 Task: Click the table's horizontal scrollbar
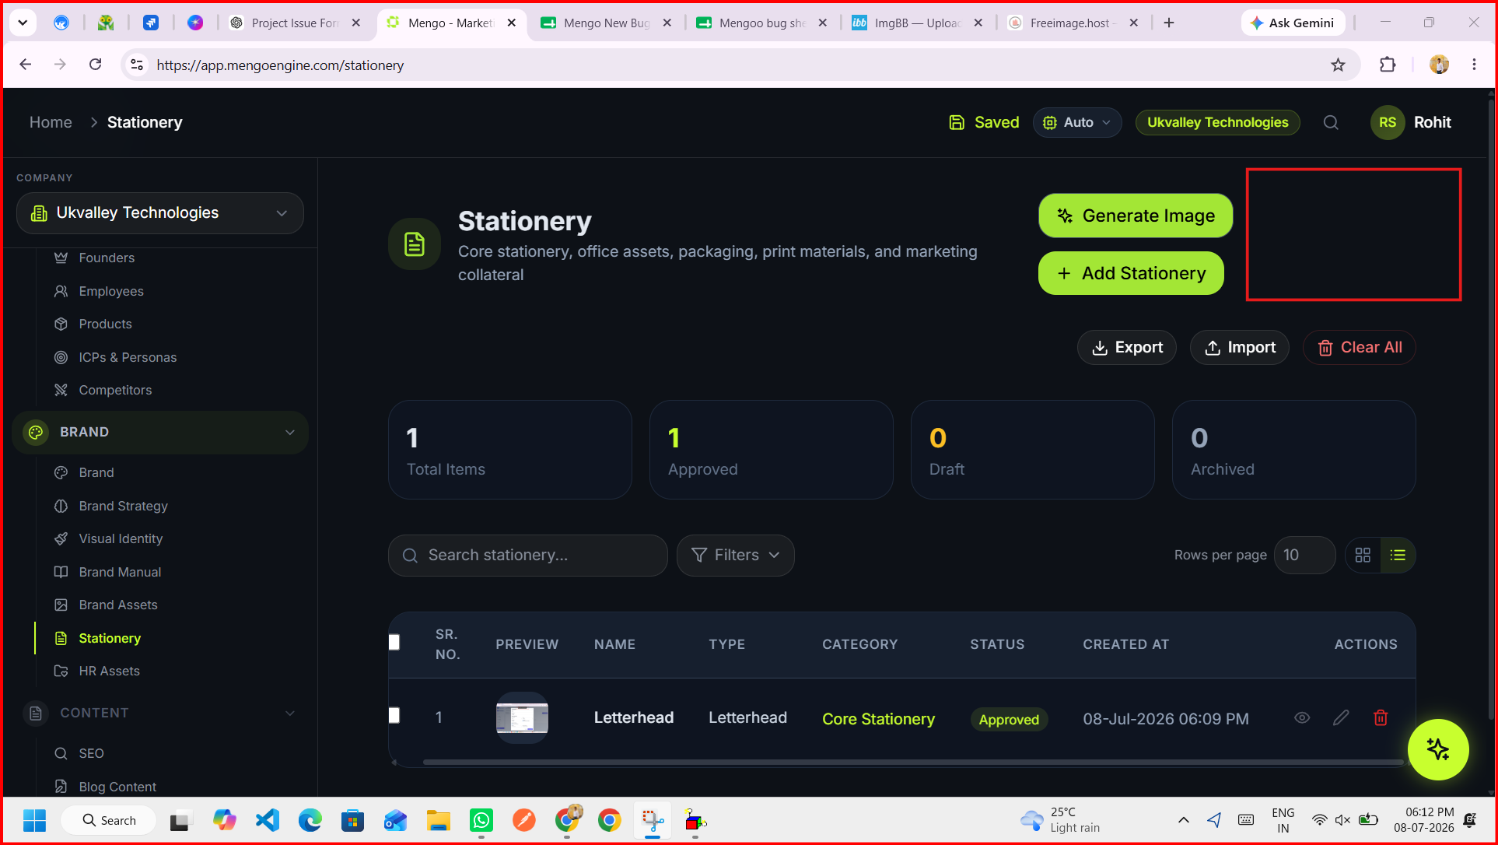pos(912,763)
